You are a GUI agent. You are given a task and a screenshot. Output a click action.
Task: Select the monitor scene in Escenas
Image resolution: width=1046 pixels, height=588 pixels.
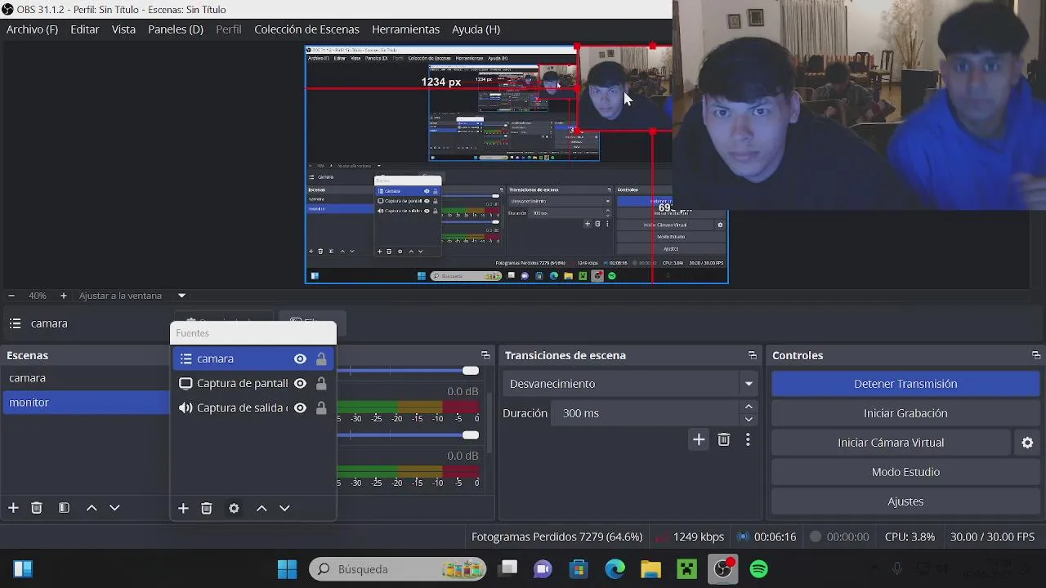click(85, 403)
